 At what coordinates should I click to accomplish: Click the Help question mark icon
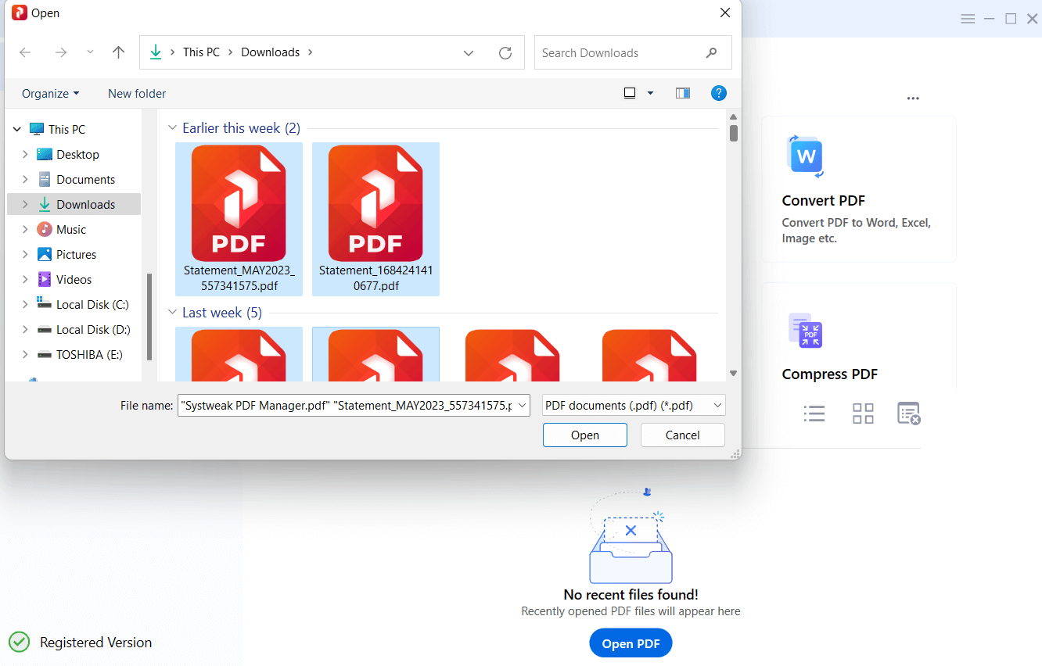pos(718,93)
